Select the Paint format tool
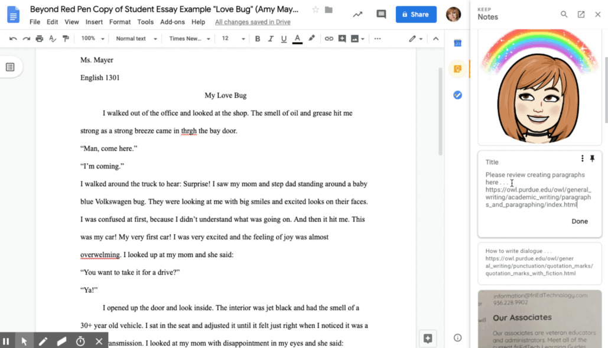The height and width of the screenshot is (348, 608). [66, 39]
